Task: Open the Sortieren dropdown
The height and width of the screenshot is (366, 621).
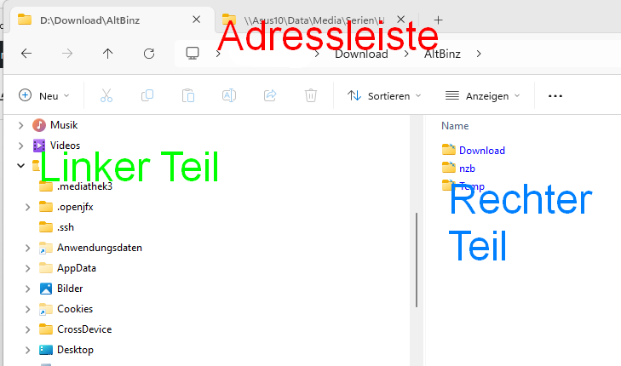Action: [384, 95]
